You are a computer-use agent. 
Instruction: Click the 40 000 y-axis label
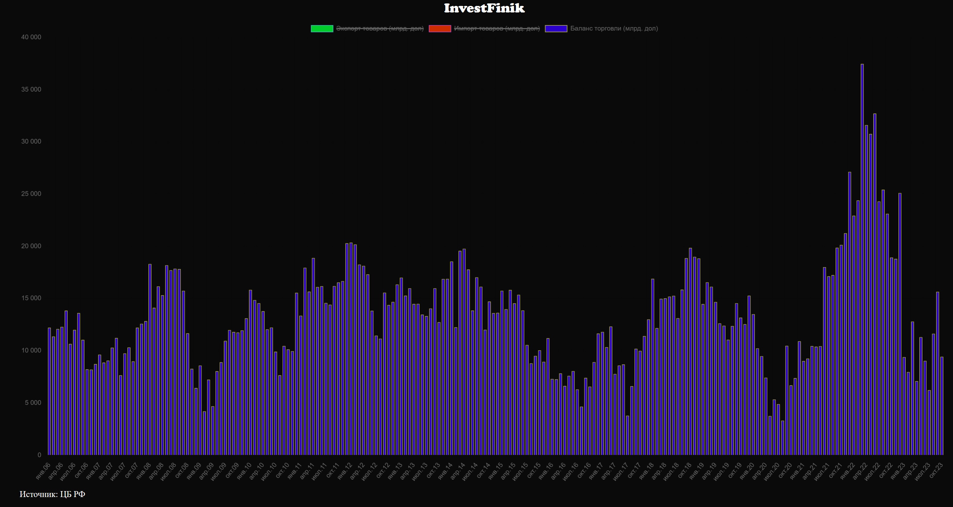point(31,37)
